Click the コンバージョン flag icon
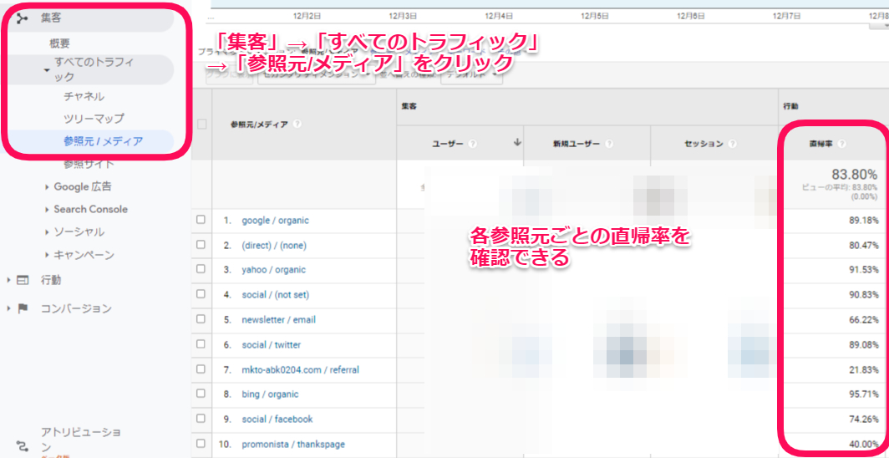The height and width of the screenshot is (458, 889). (x=23, y=308)
